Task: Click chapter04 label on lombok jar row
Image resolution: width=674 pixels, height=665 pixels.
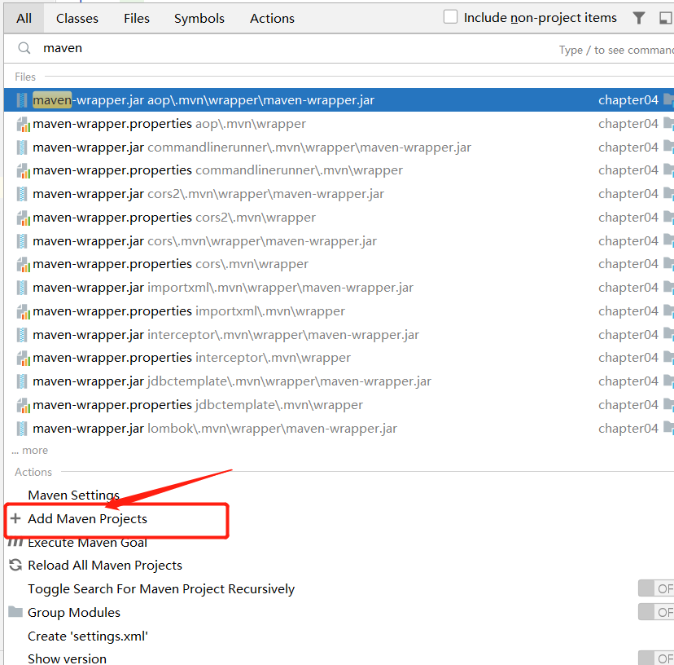Action: [x=628, y=429]
